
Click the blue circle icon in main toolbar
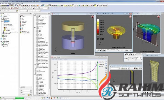point(8,5)
